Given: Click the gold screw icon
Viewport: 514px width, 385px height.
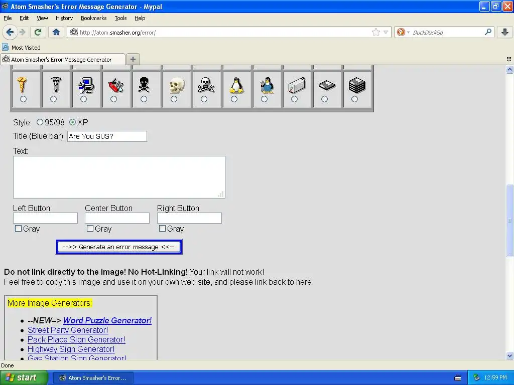Looking at the screenshot, I should pyautogui.click(x=22, y=85).
